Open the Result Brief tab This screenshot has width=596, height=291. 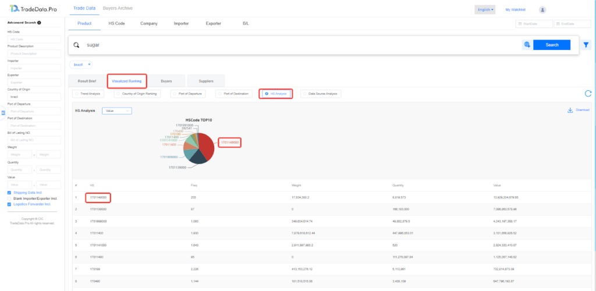87,81
